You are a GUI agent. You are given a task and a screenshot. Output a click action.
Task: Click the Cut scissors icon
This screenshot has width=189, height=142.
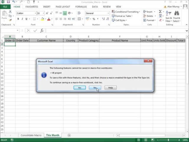coord(10,12)
